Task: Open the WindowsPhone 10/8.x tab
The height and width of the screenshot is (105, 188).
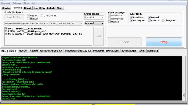Action: point(78,51)
